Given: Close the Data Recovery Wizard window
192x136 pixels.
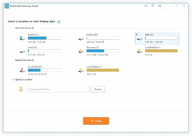Looking at the screenshot, I should coord(184,6).
